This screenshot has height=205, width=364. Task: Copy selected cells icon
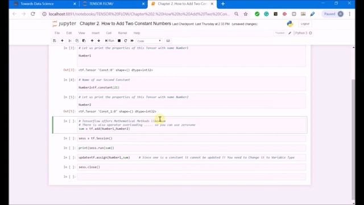pos(77,40)
